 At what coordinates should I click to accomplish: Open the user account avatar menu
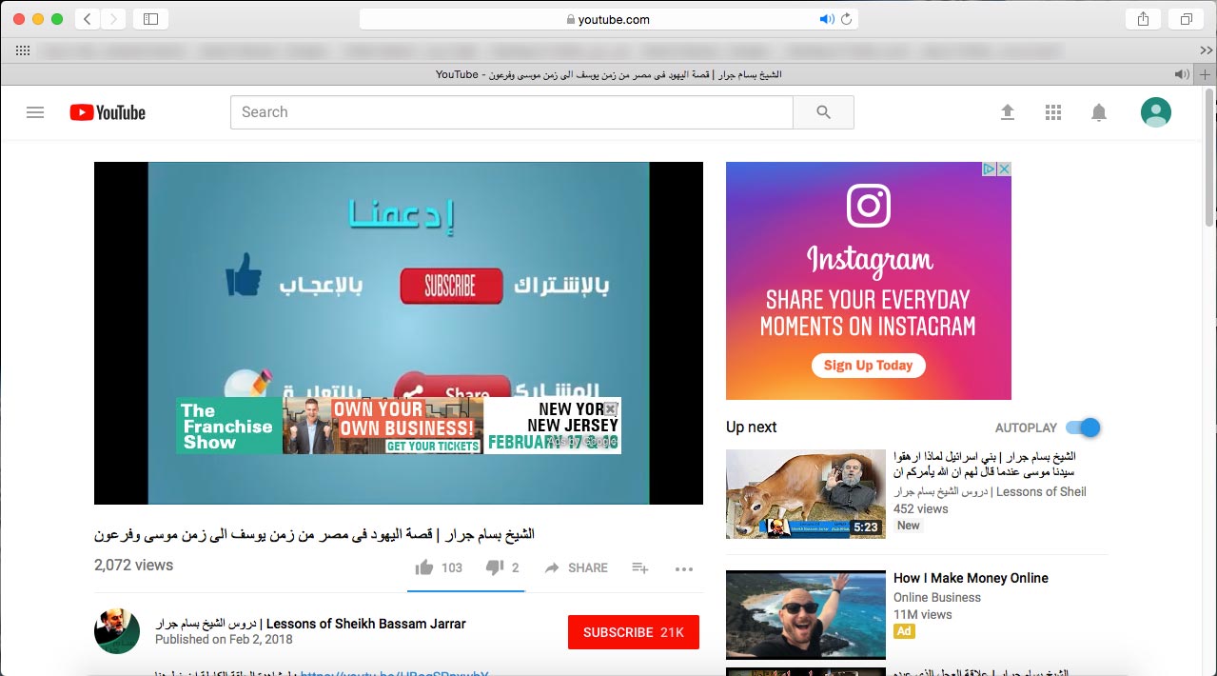click(x=1155, y=112)
